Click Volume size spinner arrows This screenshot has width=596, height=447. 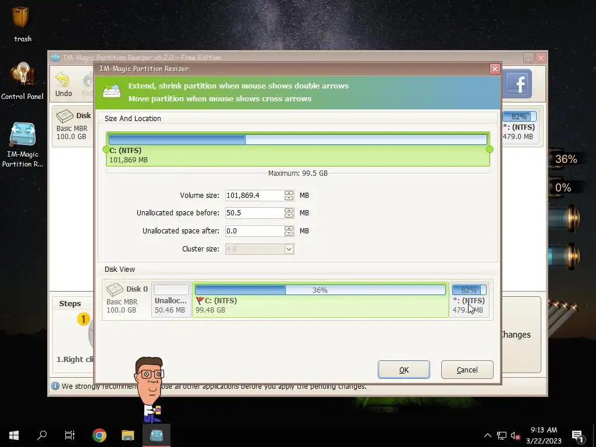tap(289, 196)
